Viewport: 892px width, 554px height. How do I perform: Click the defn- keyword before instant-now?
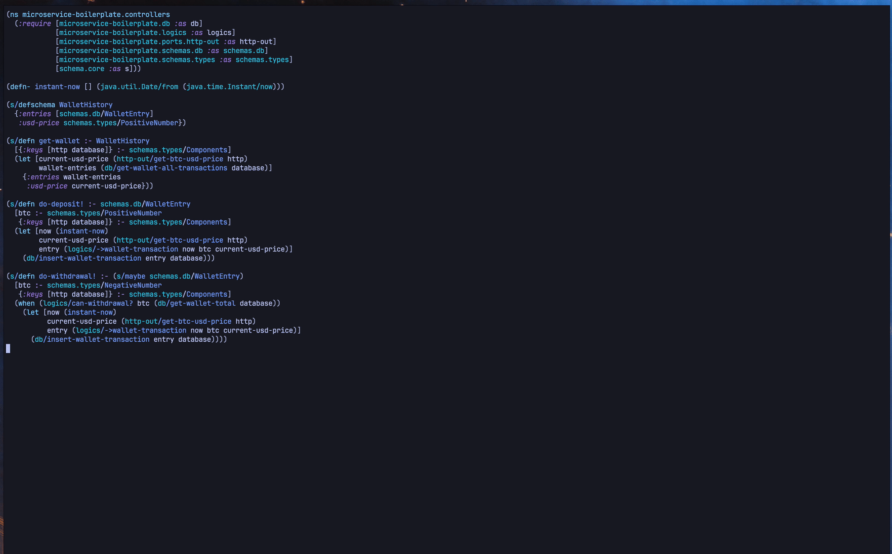20,87
